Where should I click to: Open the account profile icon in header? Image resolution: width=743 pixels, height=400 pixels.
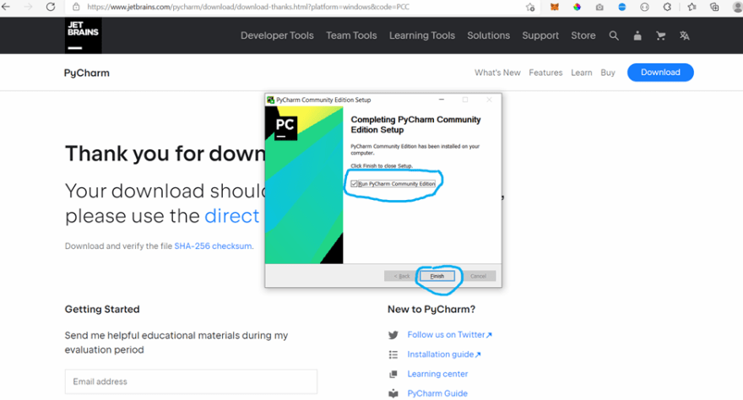(x=637, y=35)
